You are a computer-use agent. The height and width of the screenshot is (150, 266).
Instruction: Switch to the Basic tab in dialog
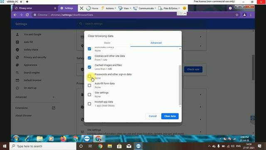[x=107, y=43]
